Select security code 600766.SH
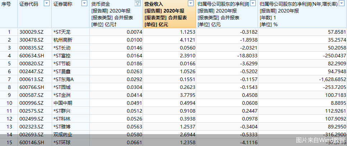The height and width of the screenshot is (146, 347). [32, 88]
